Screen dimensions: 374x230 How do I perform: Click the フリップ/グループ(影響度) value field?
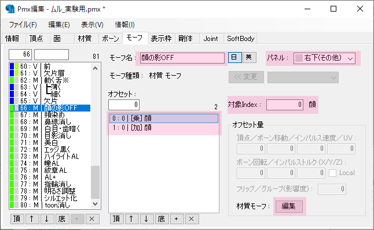click(332, 189)
